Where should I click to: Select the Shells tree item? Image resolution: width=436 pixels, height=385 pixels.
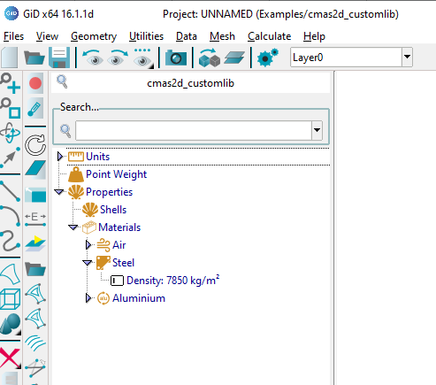point(113,210)
